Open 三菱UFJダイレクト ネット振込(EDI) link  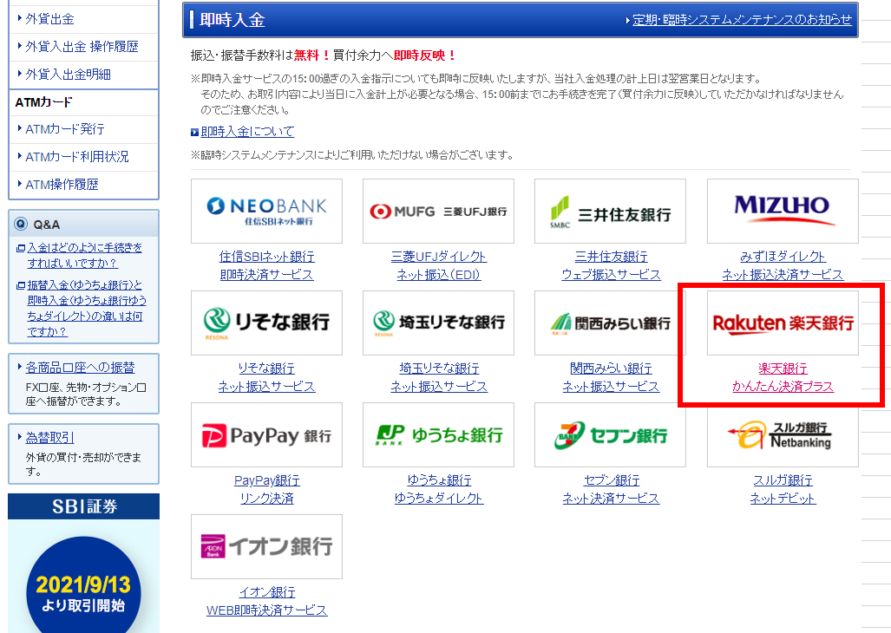[438, 265]
